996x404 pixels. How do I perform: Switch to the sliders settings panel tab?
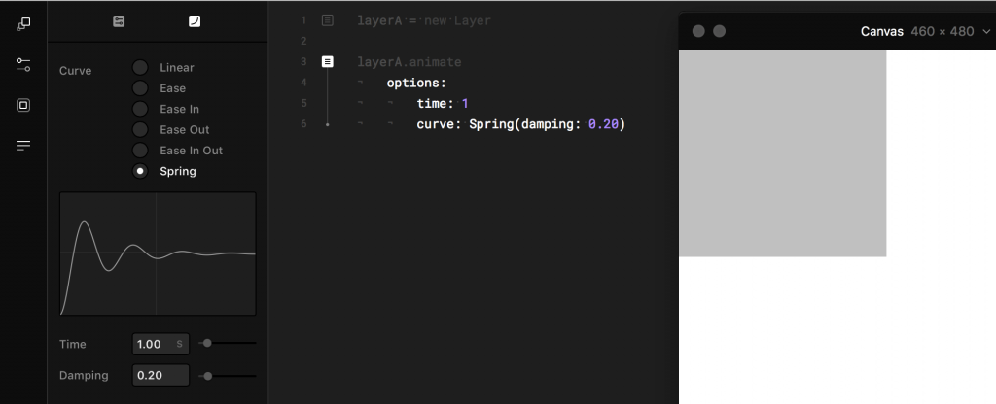119,21
